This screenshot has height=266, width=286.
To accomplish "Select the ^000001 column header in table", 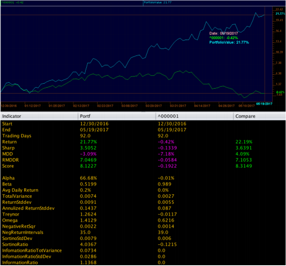I will (195, 116).
